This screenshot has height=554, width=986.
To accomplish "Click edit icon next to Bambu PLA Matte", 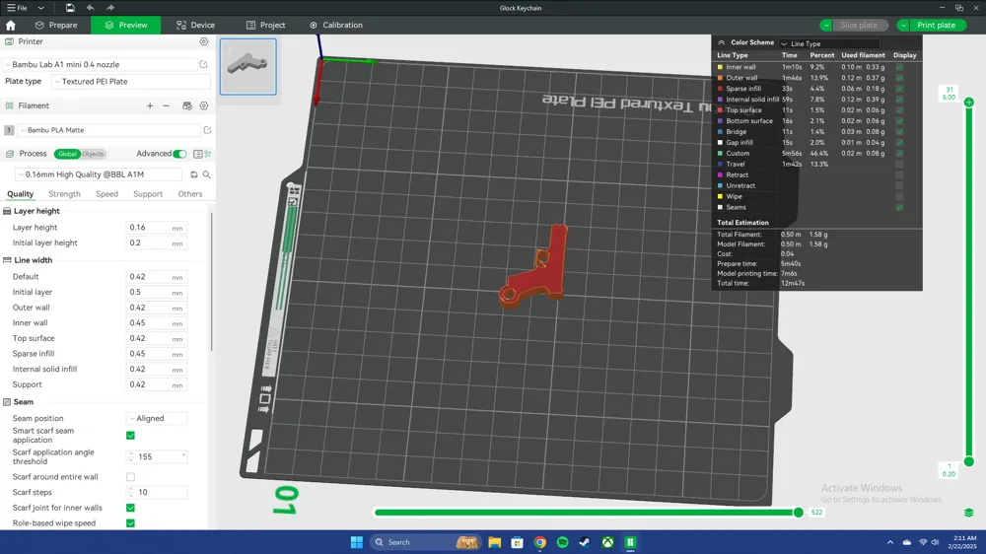I will [207, 130].
